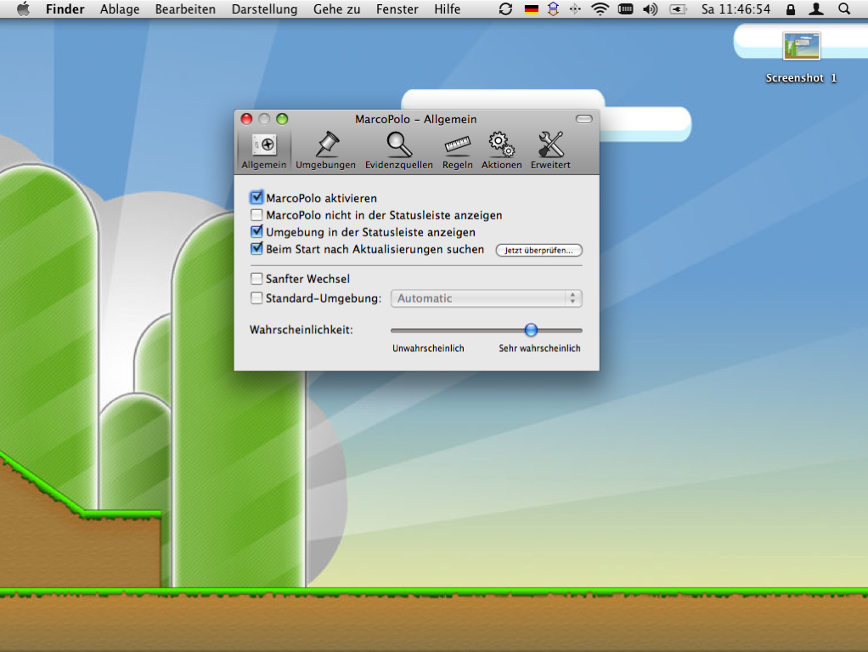Enable Sanfter Wechsel
This screenshot has width=868, height=652.
256,278
